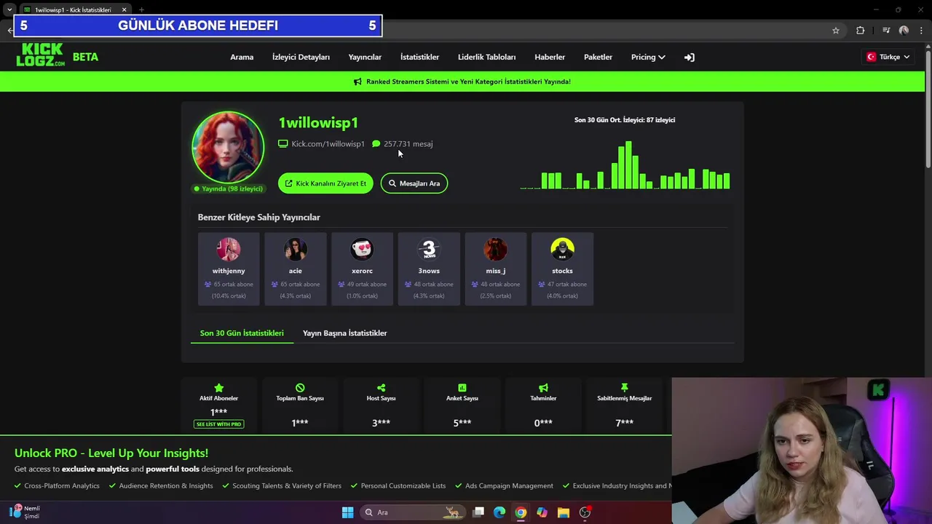
Task: Open Ranked Streamers announcement banner text
Action: 468,82
